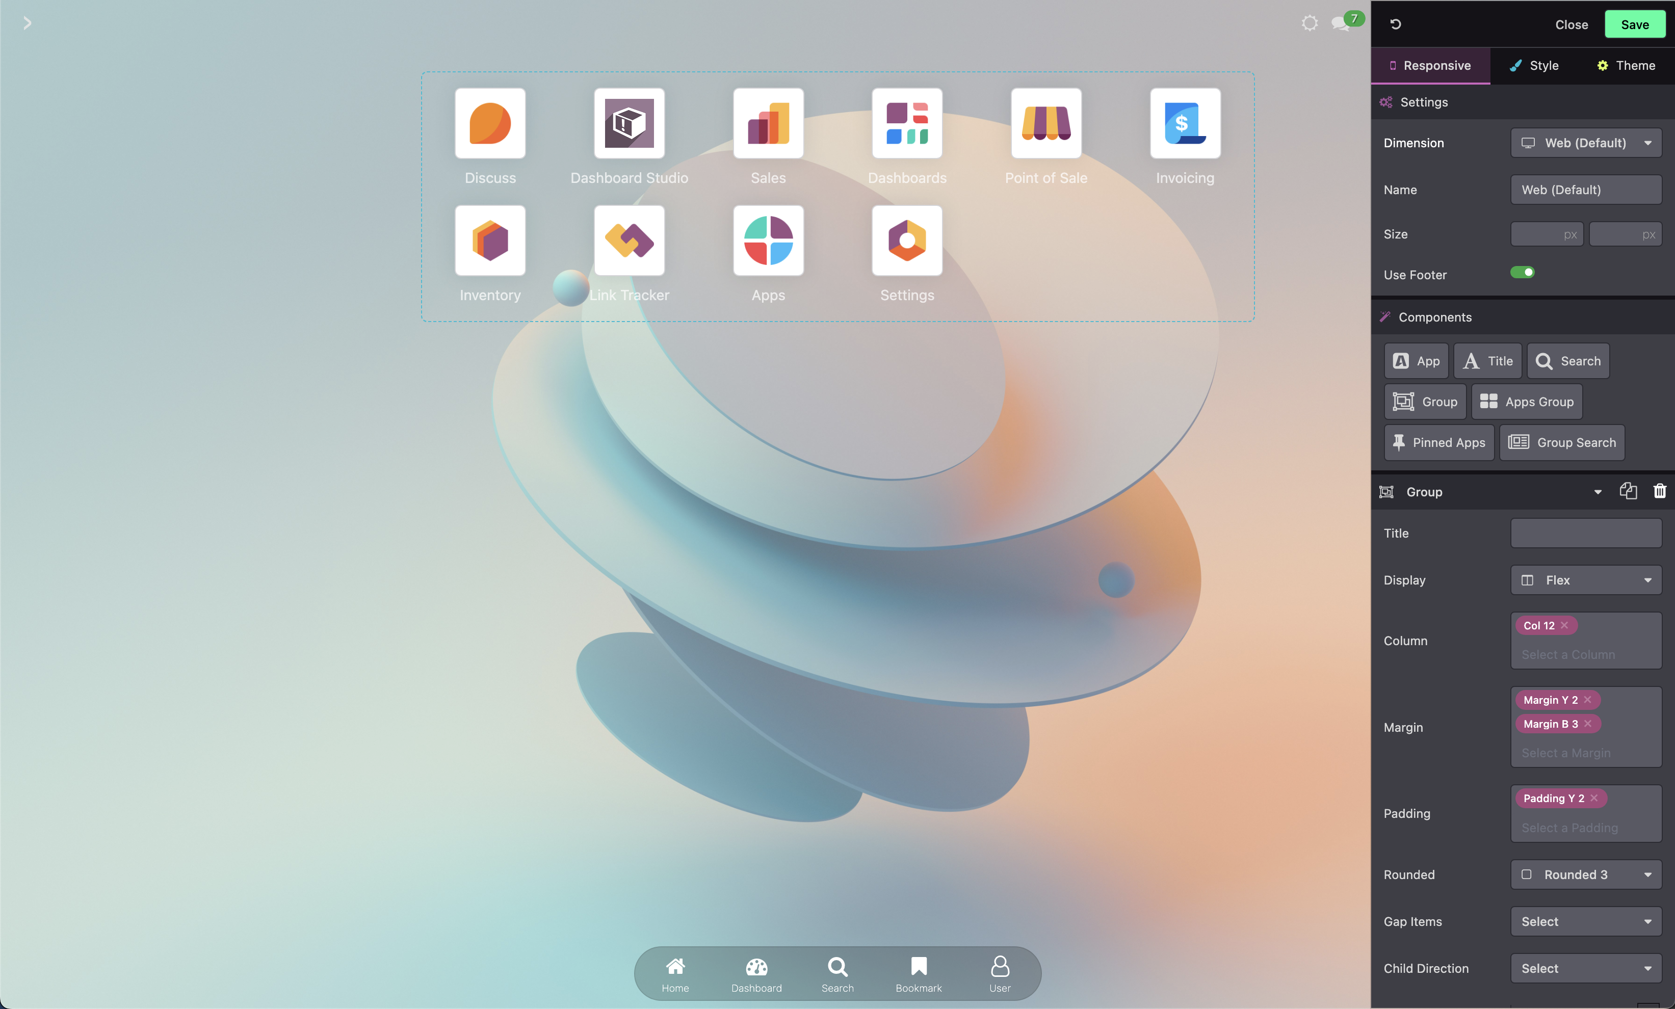Viewport: 1675px width, 1009px height.
Task: Open the Point of Sale app icon
Action: pyautogui.click(x=1046, y=123)
